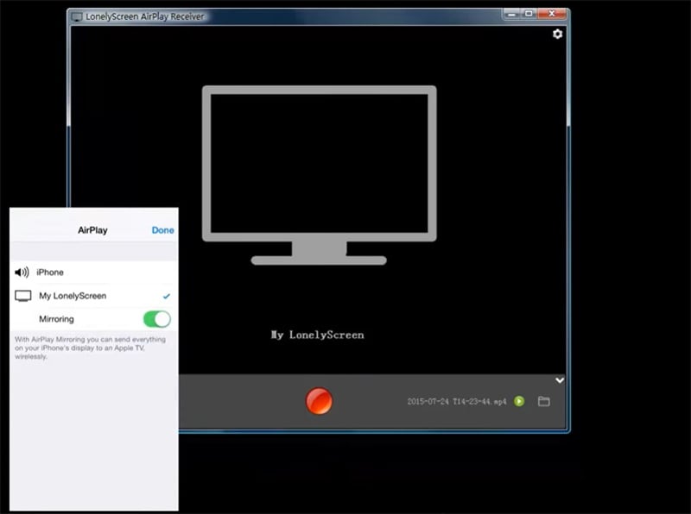Click the LonelyScreen title bar app icon
The height and width of the screenshot is (514, 691).
coord(77,16)
